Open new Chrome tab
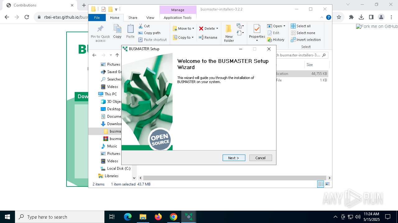 (84, 5)
